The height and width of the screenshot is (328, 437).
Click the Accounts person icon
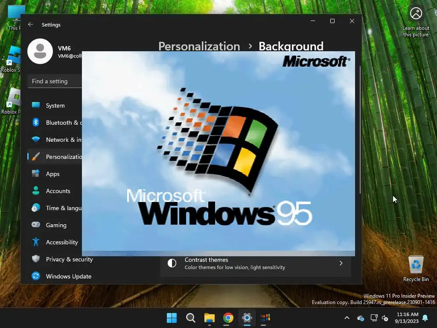[x=36, y=190]
